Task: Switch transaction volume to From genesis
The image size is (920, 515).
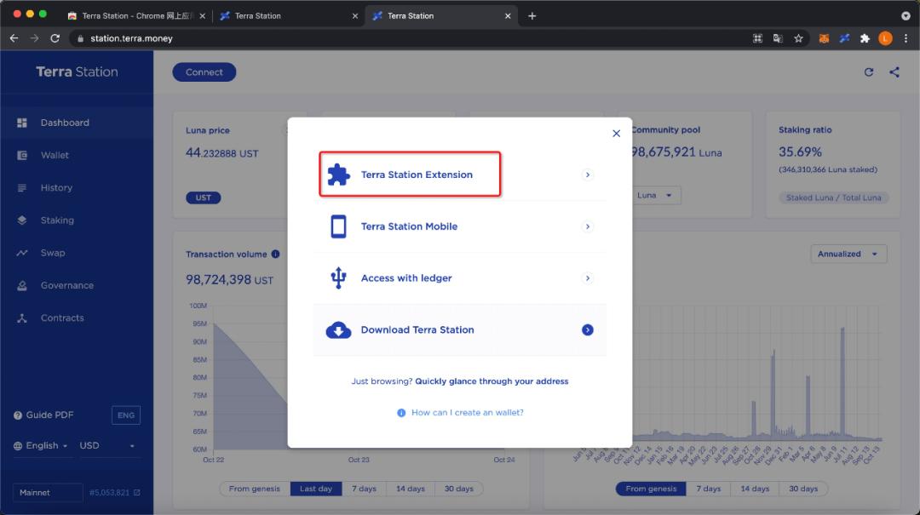Action: click(254, 489)
